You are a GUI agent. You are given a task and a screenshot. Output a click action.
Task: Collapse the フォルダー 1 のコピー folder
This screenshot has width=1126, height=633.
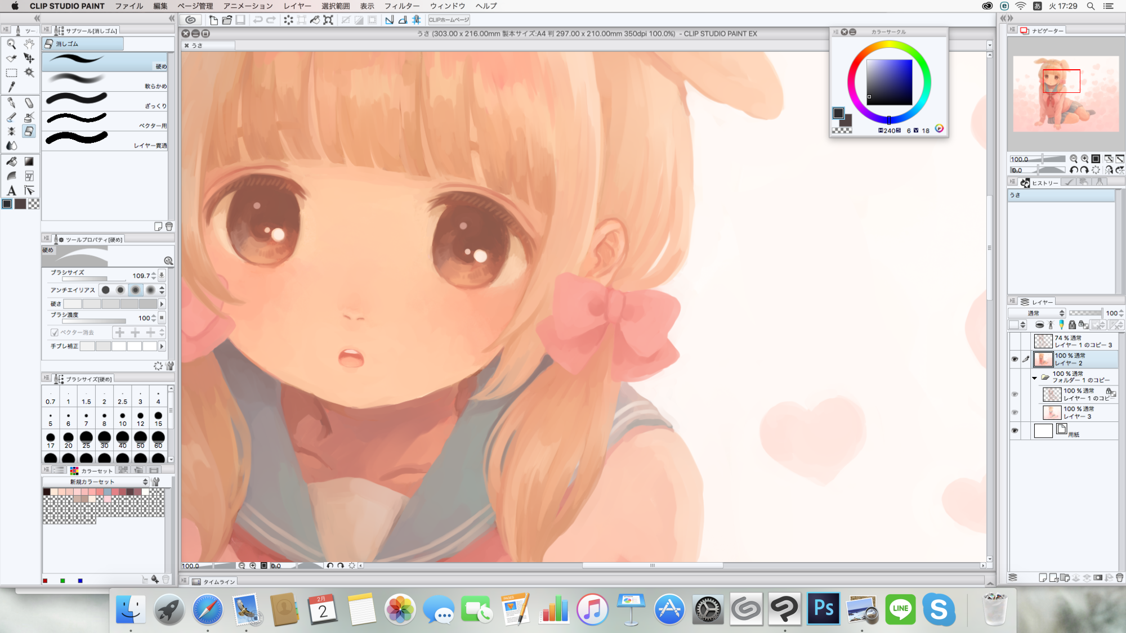(1034, 378)
